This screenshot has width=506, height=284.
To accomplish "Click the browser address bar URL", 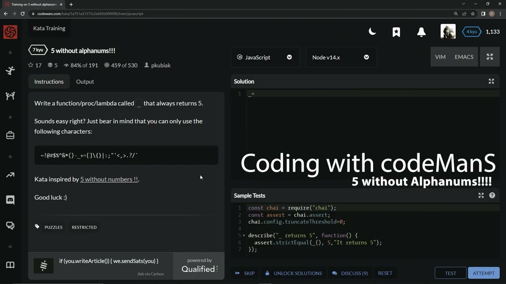I will point(90,13).
